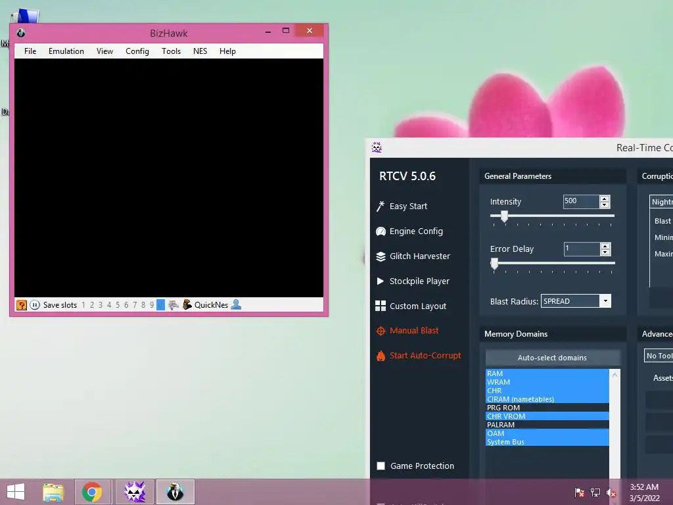Click the QuickNes core label
This screenshot has width=673, height=505.
point(211,305)
